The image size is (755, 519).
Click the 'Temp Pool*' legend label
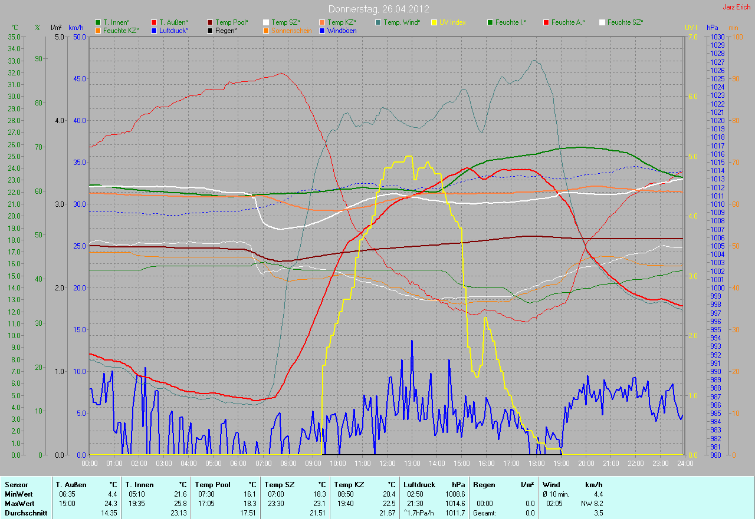232,22
